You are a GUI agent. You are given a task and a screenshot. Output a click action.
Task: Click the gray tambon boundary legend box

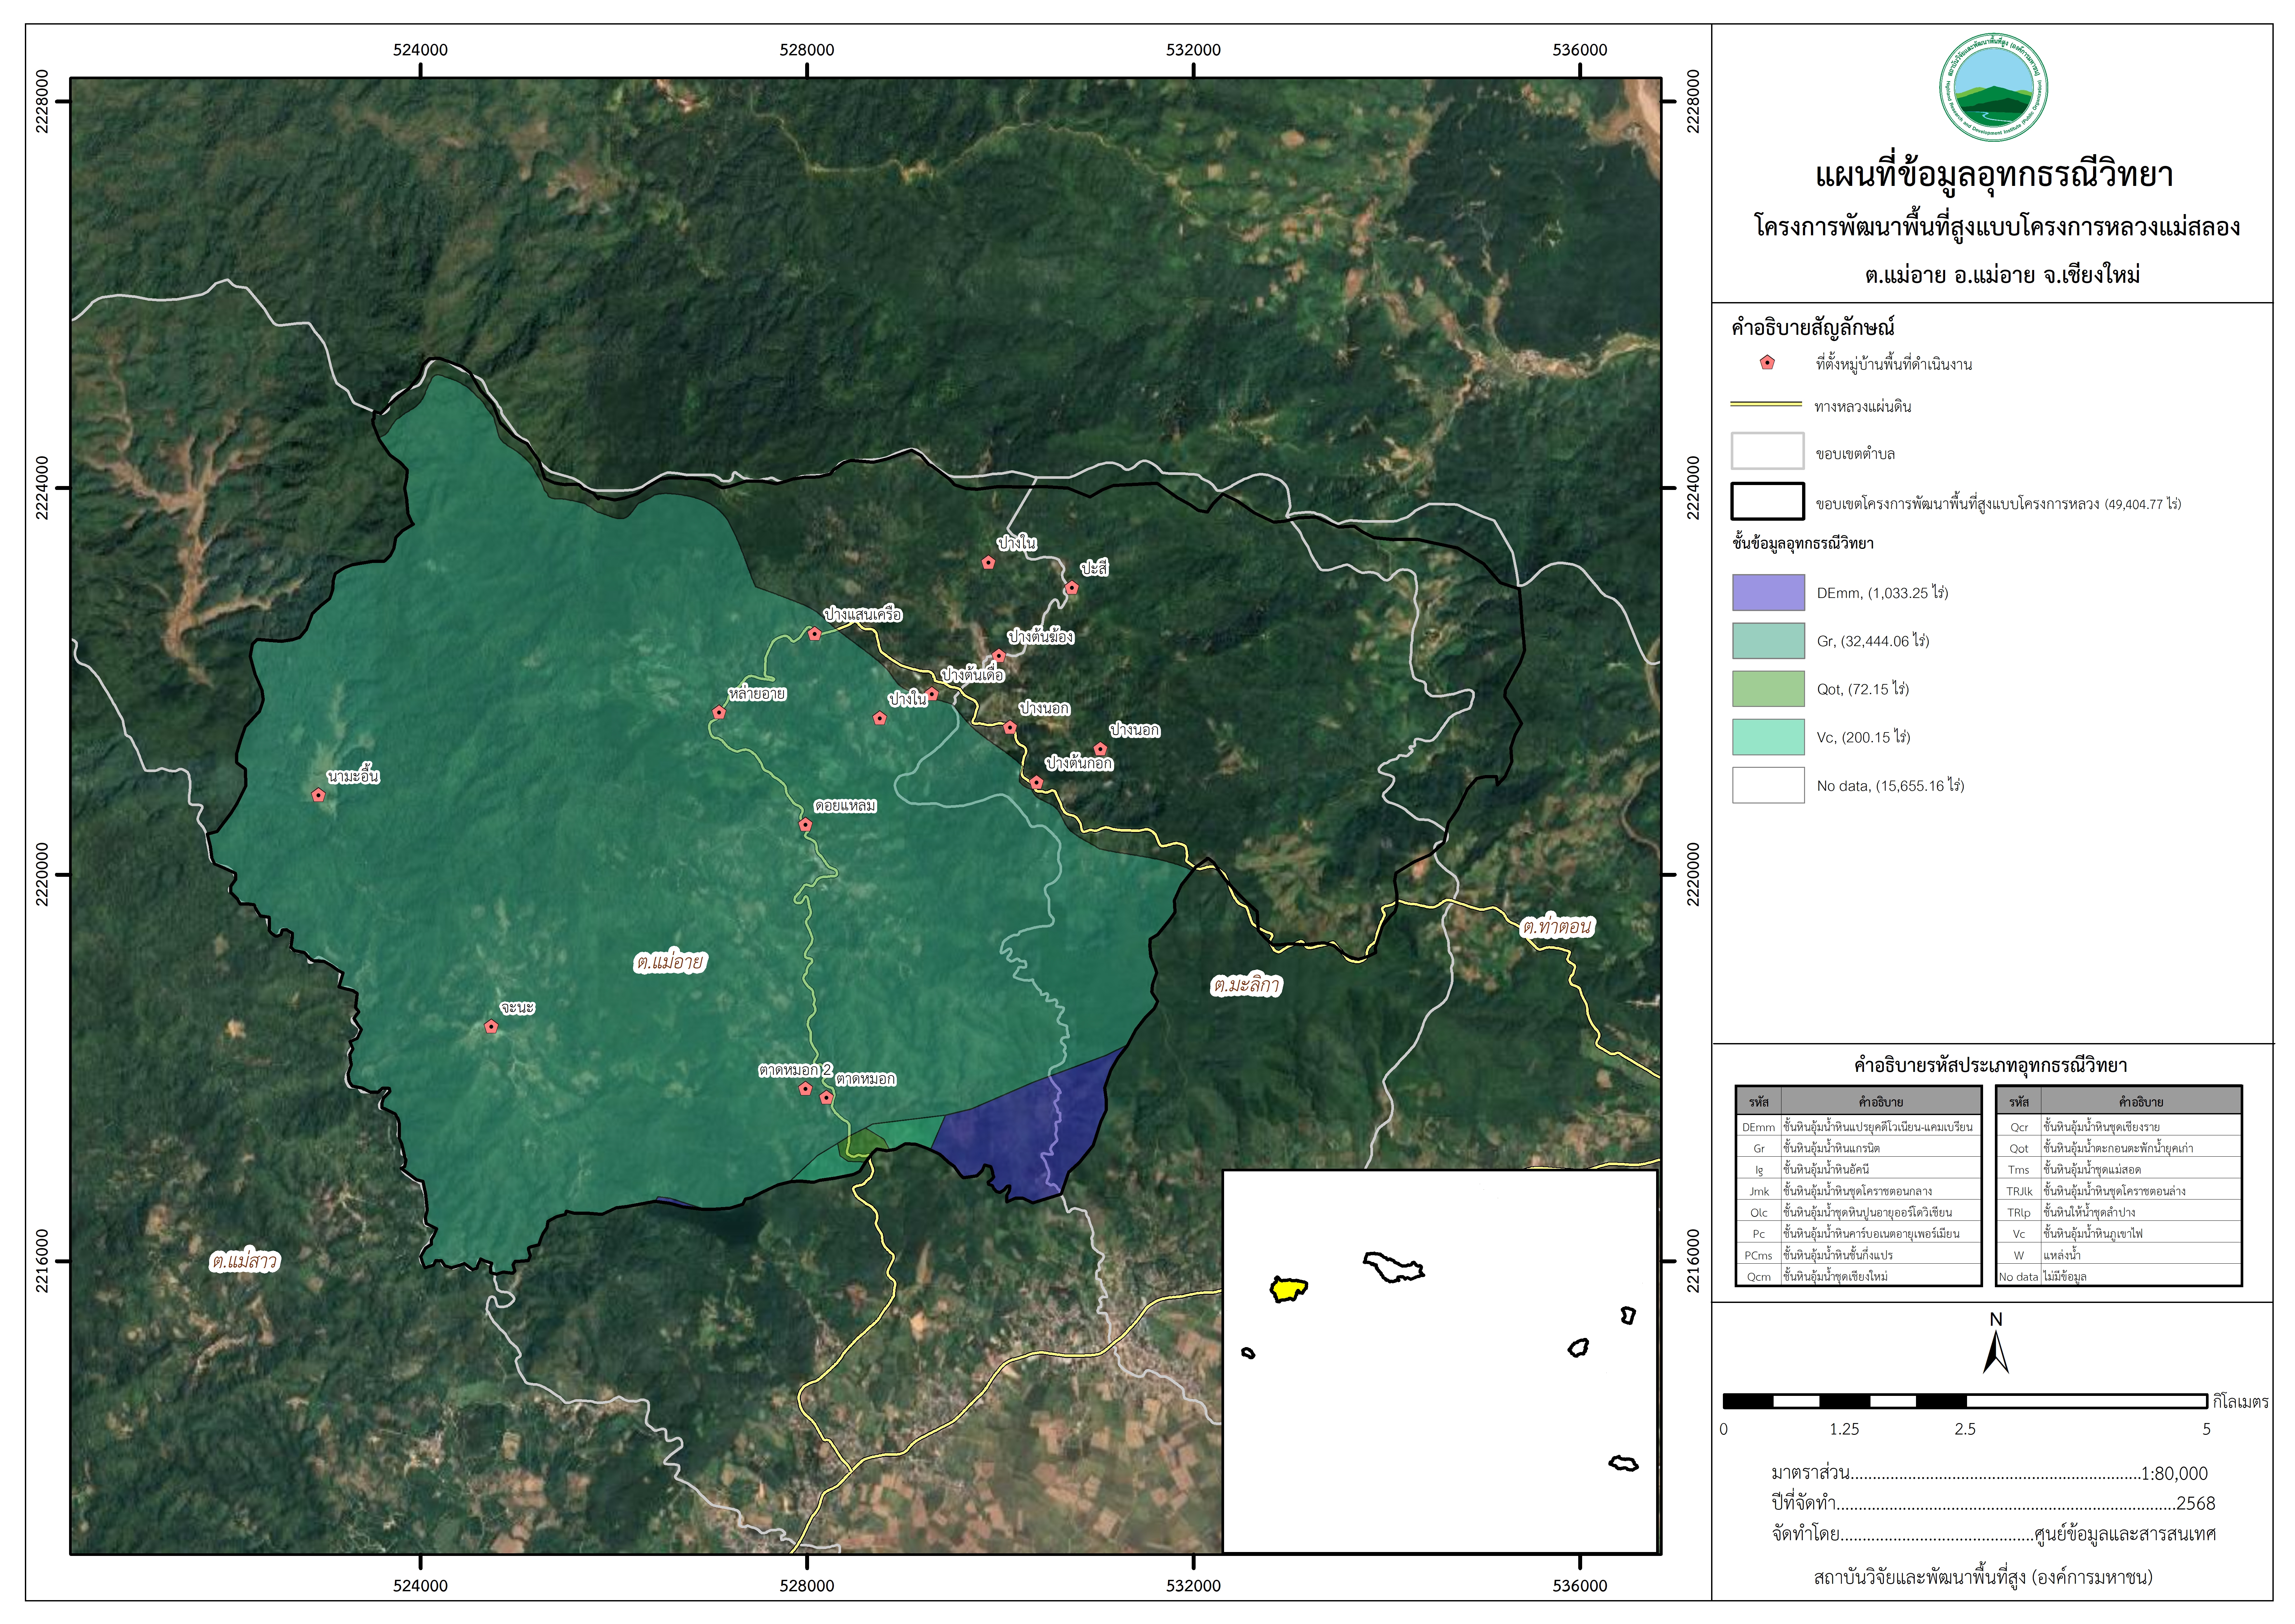tap(1768, 451)
